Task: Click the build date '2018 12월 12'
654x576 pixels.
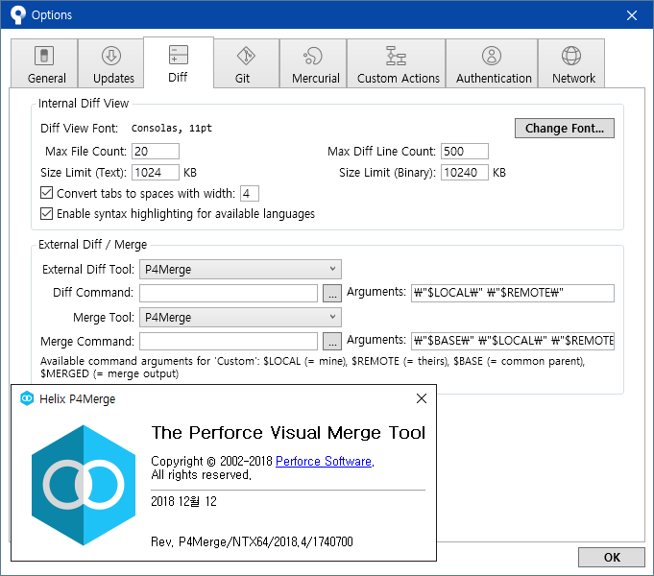Action: tap(184, 501)
